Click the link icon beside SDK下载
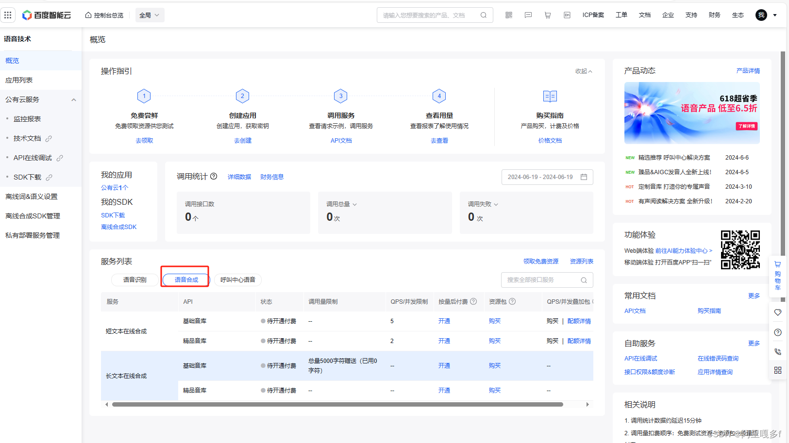This screenshot has width=789, height=443. coord(49,178)
